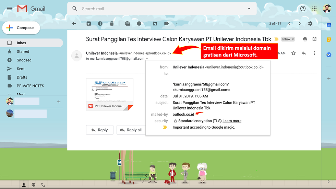Viewport: 336px width, 189px height.
Task: Collapse the recipient details dropdown
Action: 147,59
